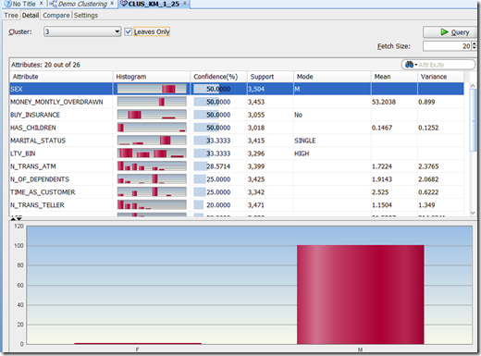Click the green Query arrow icon

coord(444,31)
